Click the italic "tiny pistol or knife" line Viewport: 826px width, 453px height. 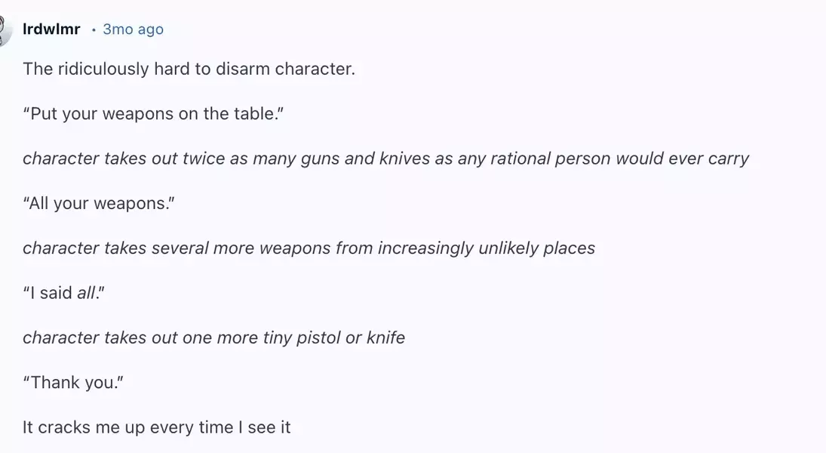(214, 337)
